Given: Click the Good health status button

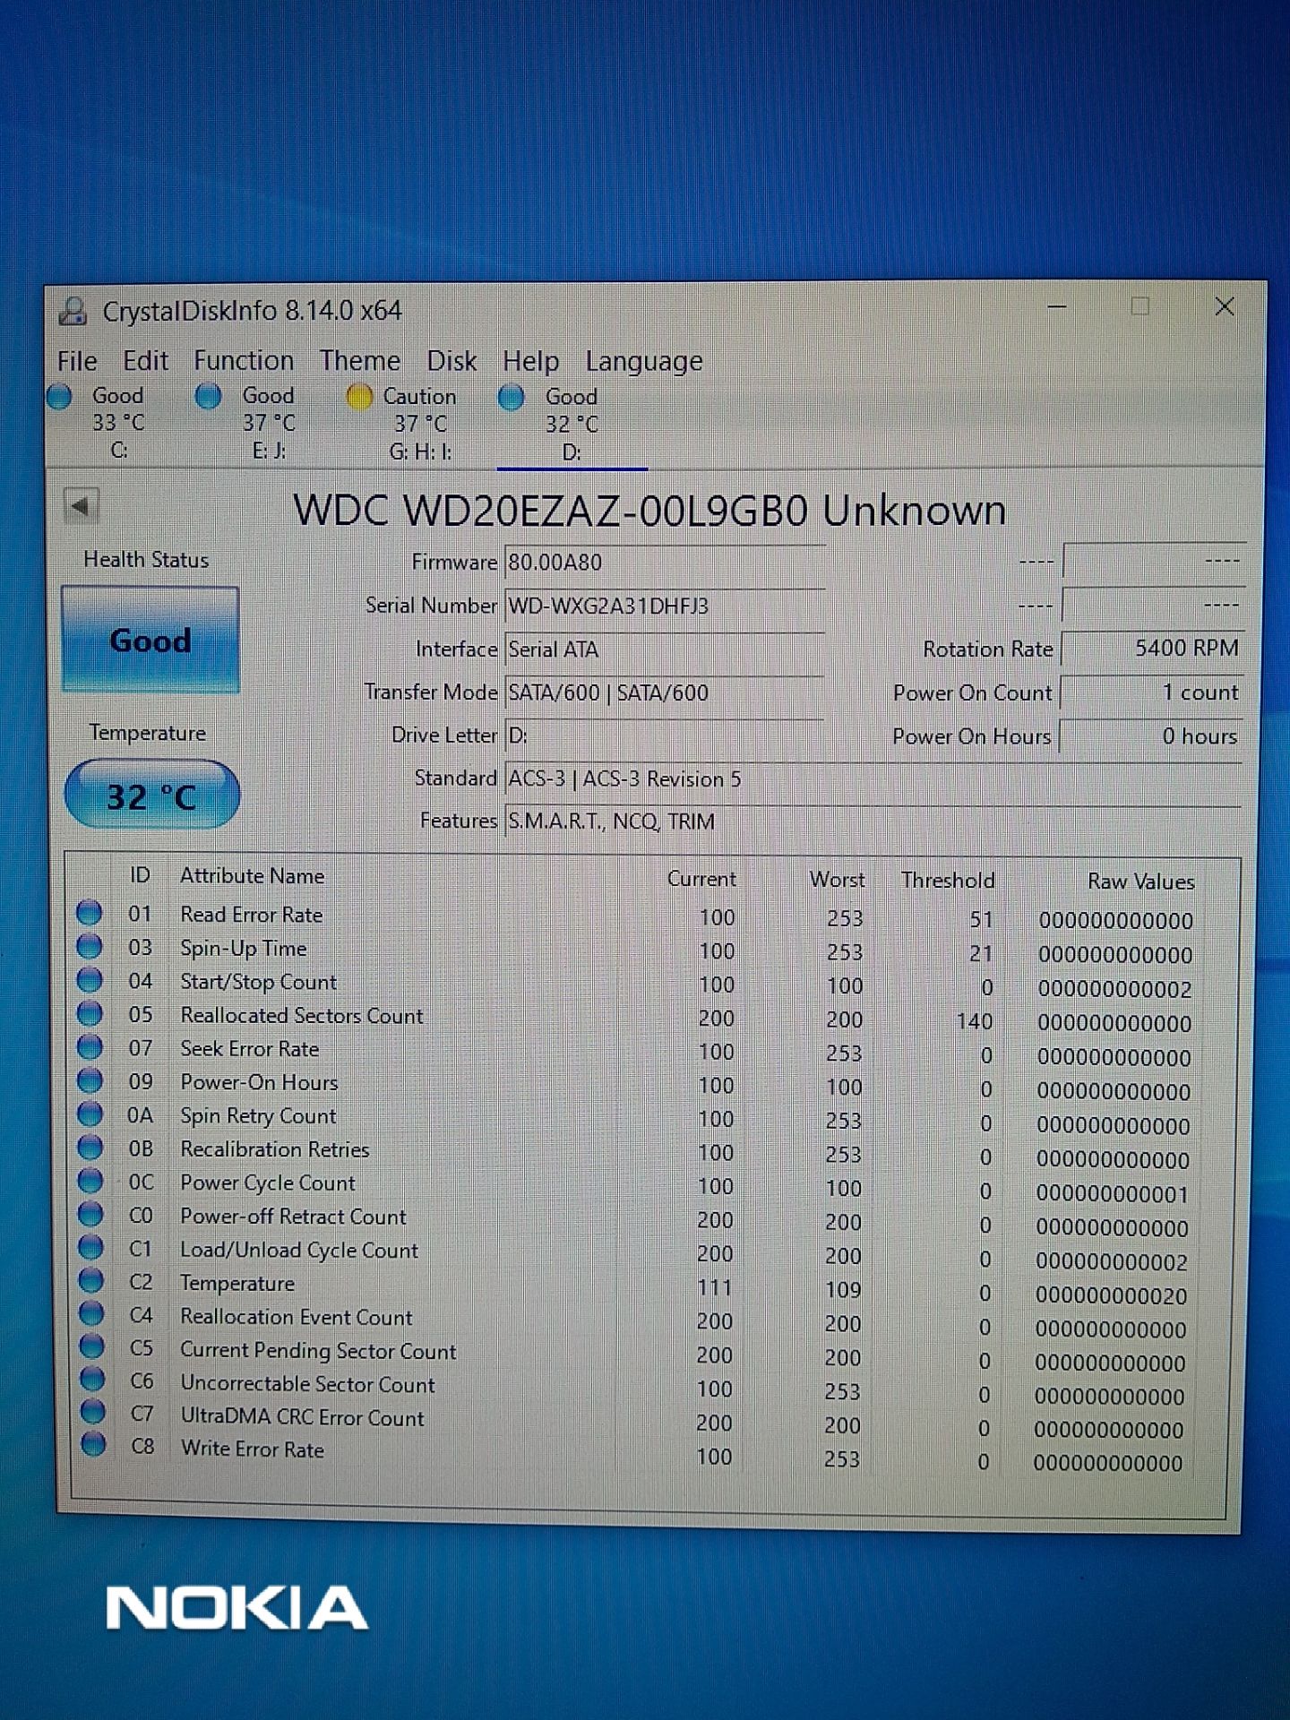Looking at the screenshot, I should [x=150, y=640].
